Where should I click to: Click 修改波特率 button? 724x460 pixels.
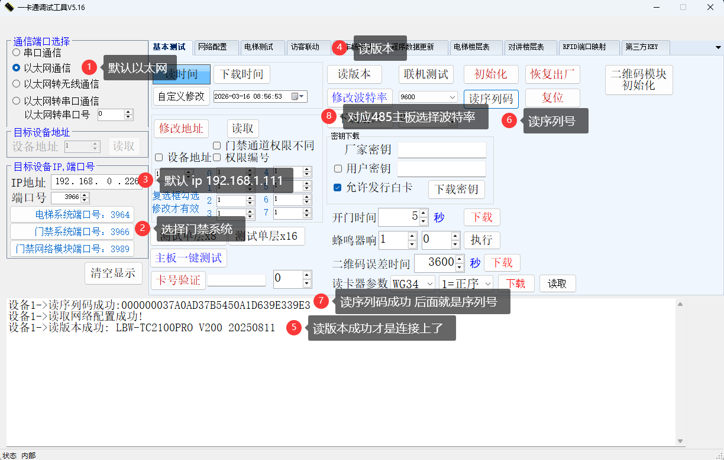[360, 97]
